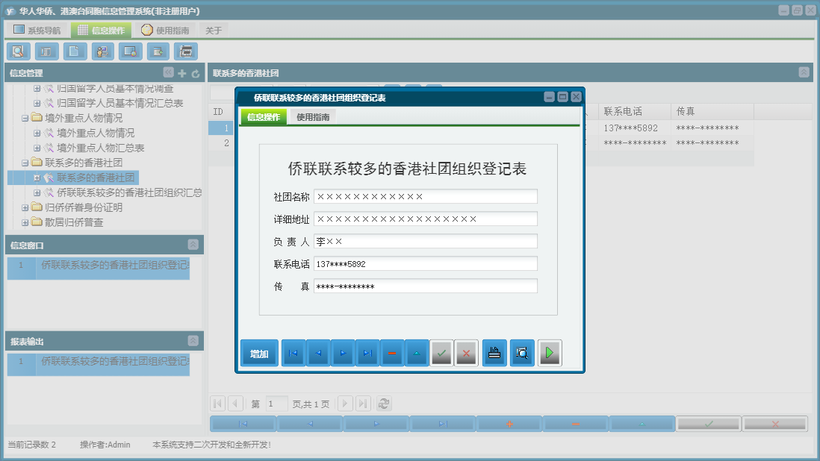Click the teal up-arrow edit button in dialog
This screenshot has width=820, height=461.
point(416,354)
